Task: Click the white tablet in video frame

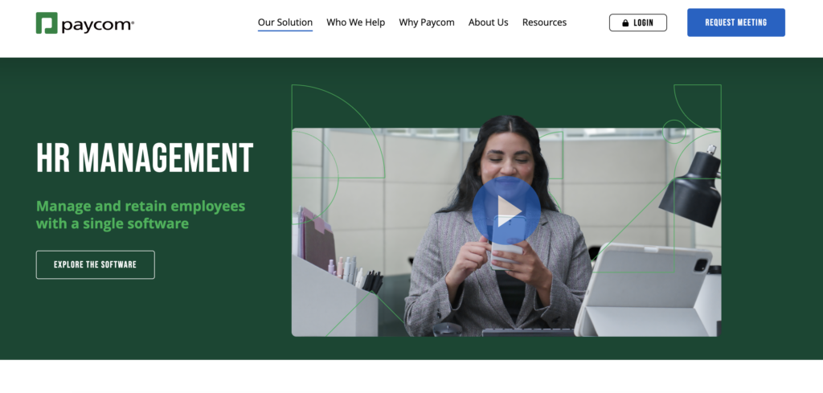Action: click(644, 290)
